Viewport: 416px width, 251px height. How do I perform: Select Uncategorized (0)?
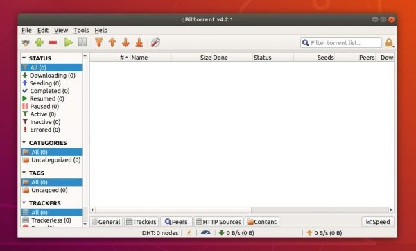click(x=52, y=160)
